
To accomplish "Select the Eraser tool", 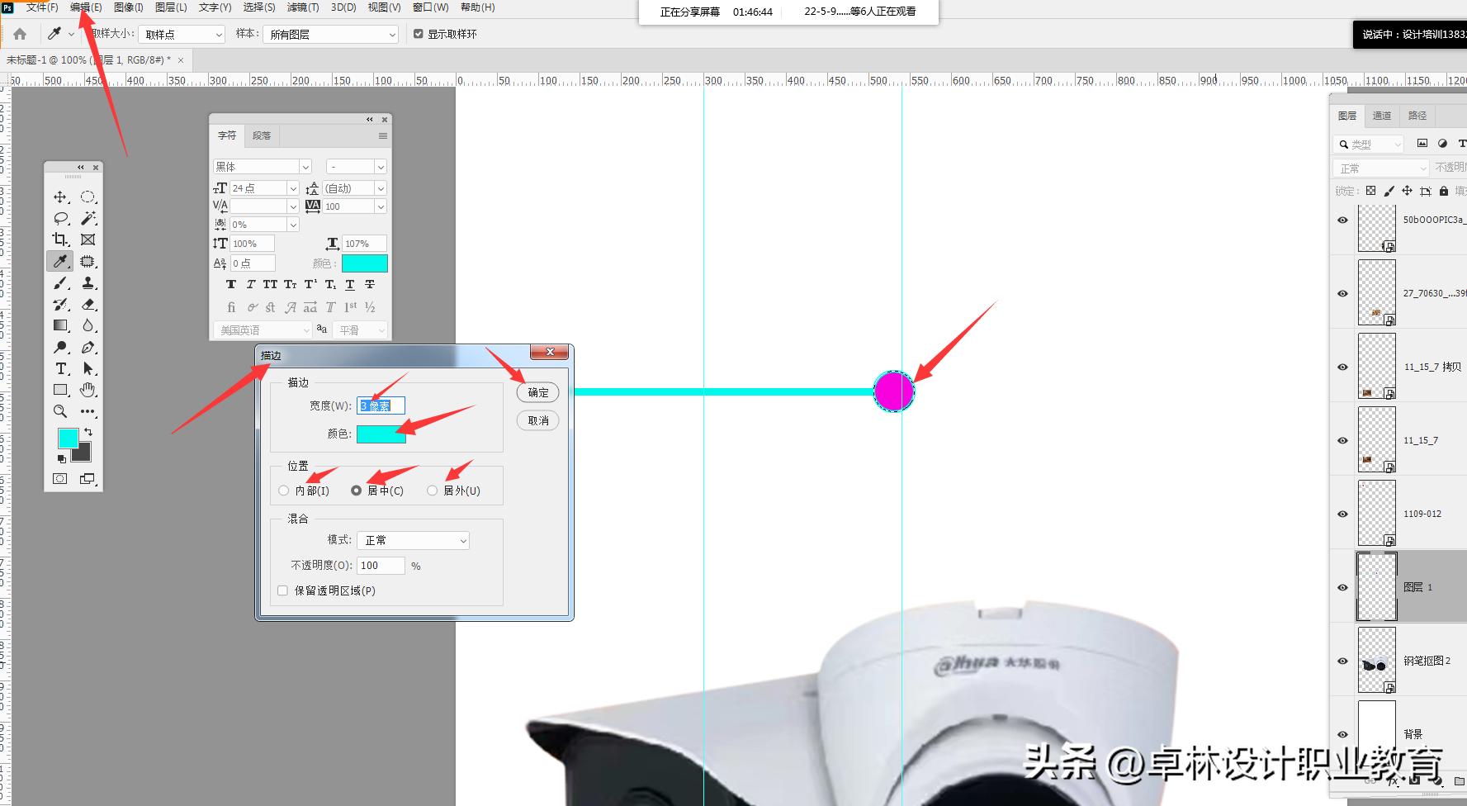I will pyautogui.click(x=88, y=305).
